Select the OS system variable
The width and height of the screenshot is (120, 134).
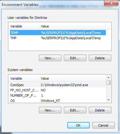tap(58, 101)
